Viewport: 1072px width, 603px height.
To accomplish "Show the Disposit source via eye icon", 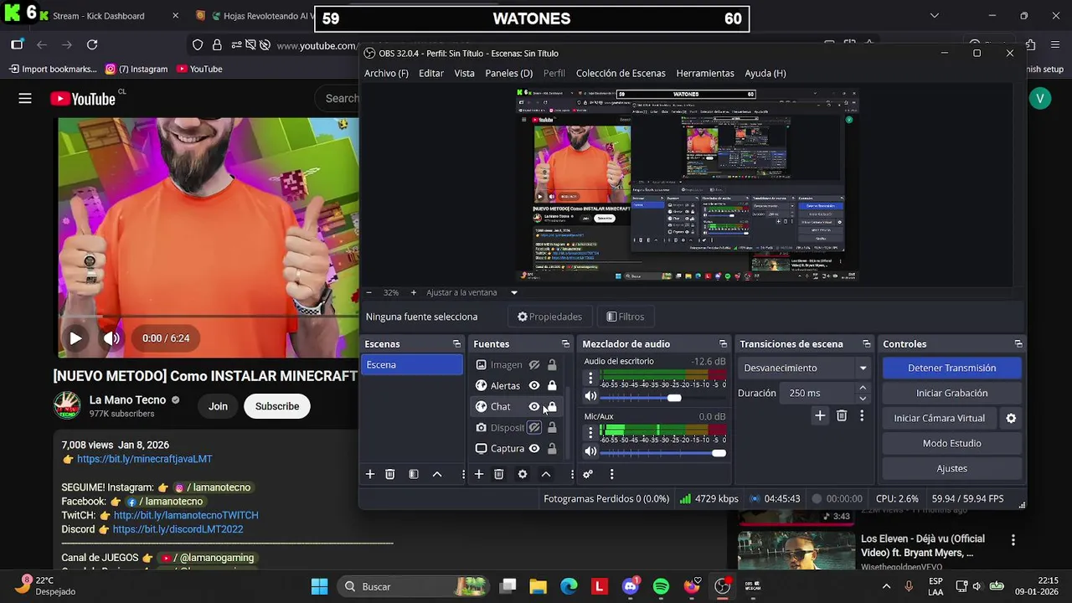I will click(x=534, y=427).
